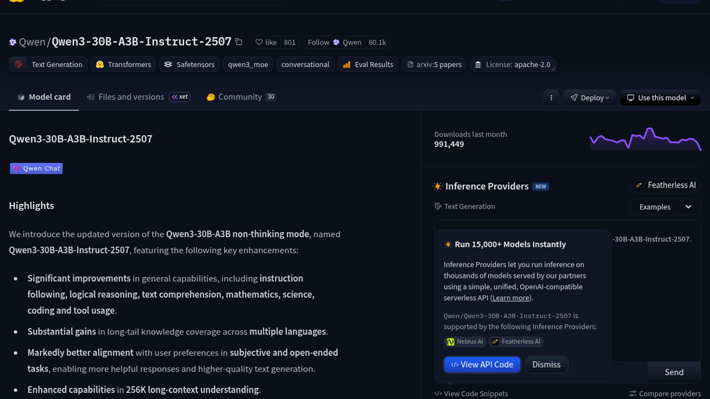Dismiss the Inference Providers popup
The height and width of the screenshot is (399, 710).
(x=546, y=365)
